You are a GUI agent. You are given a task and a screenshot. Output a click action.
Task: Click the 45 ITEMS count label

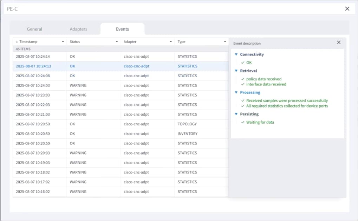pos(23,49)
